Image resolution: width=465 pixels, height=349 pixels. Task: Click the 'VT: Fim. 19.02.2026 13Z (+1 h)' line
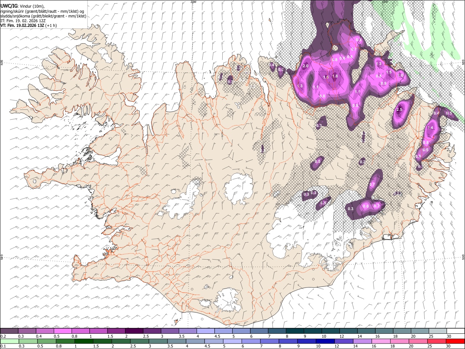coord(29,25)
